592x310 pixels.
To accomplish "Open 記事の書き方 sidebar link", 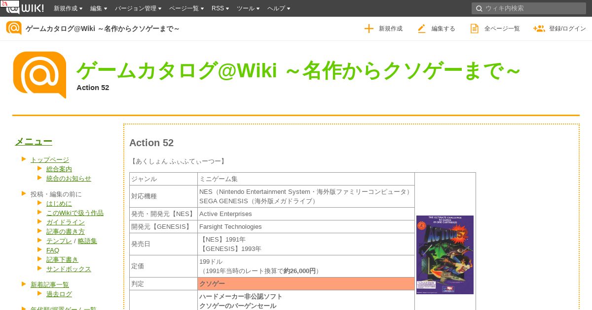I will coord(66,231).
